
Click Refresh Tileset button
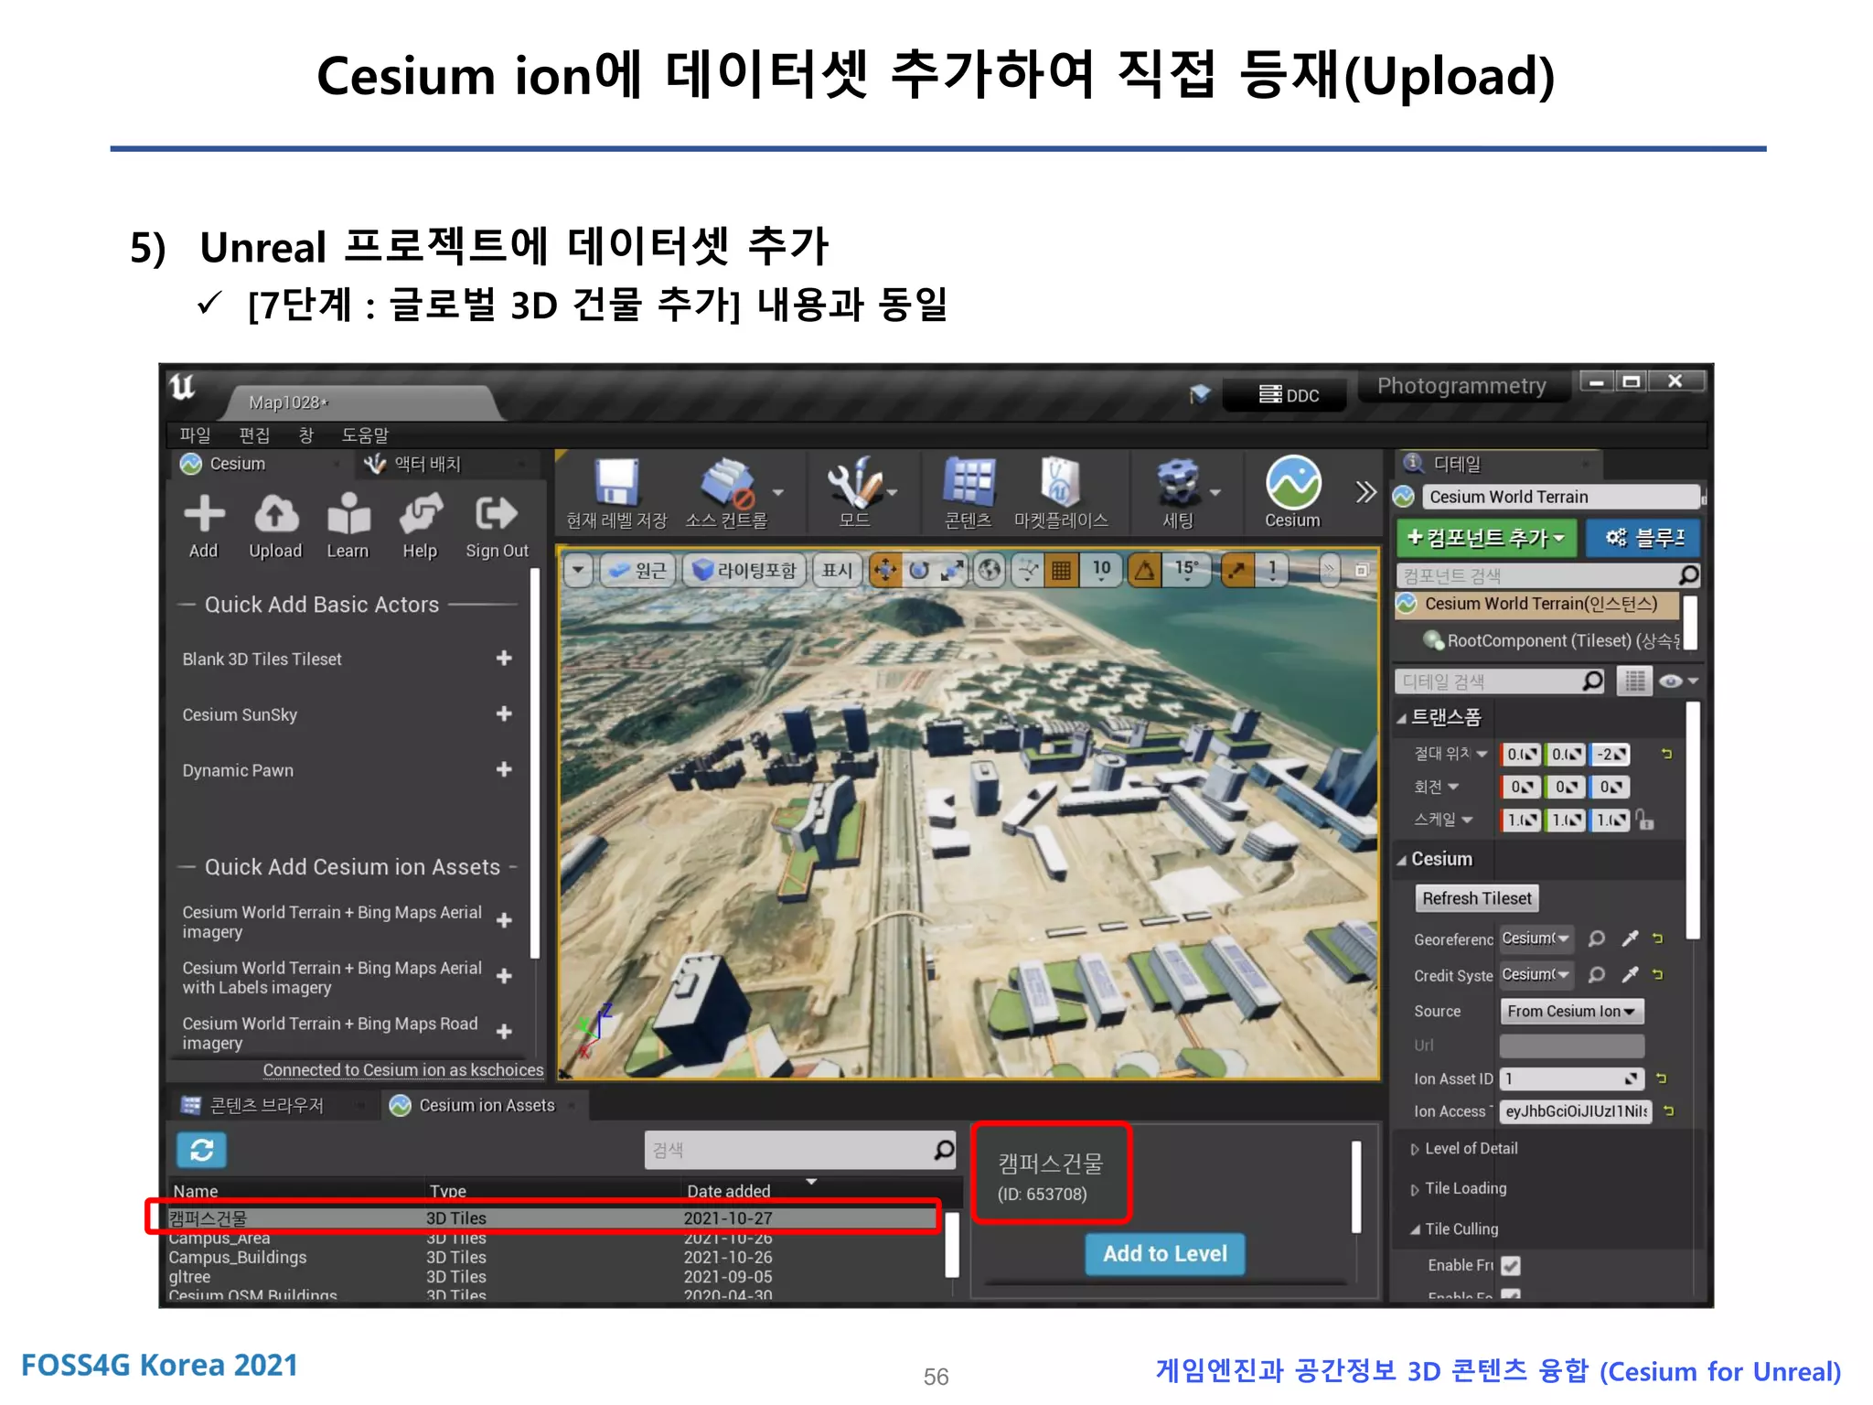click(x=1476, y=898)
